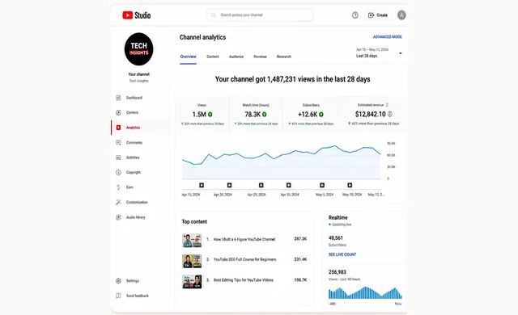
Task: Click the Customization wand icon
Action: (x=118, y=202)
